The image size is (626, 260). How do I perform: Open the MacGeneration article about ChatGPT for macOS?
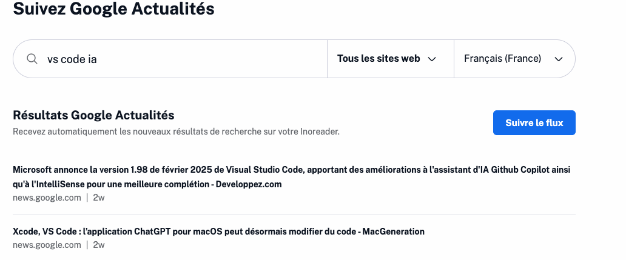point(218,232)
